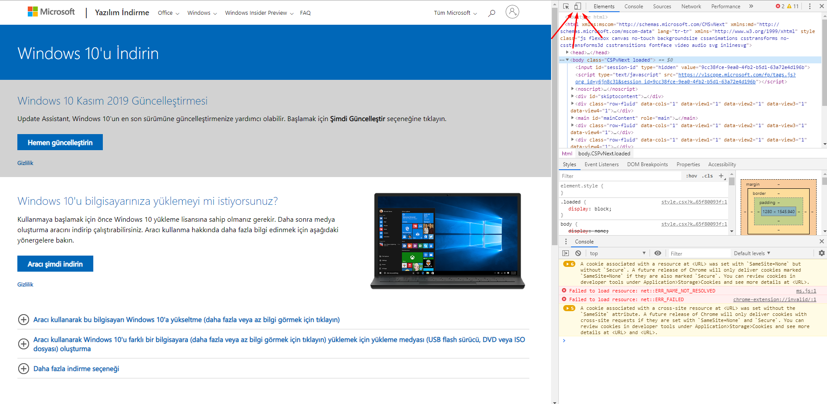Expand the grouped cookie warning with badge 6

569,264
